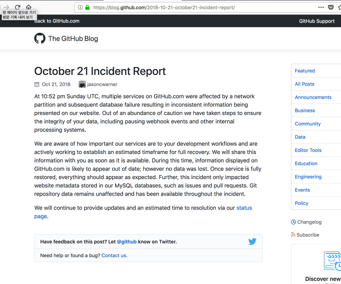This screenshot has height=284, width=341.
Task: Click jasoncwarner's avatar picture
Action: [82, 84]
